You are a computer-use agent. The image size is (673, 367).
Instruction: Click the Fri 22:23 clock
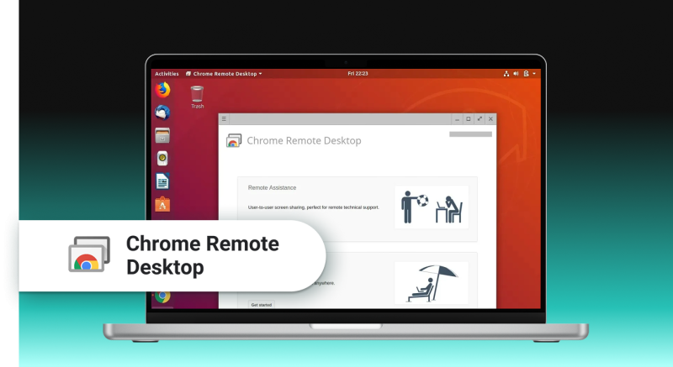pos(358,74)
